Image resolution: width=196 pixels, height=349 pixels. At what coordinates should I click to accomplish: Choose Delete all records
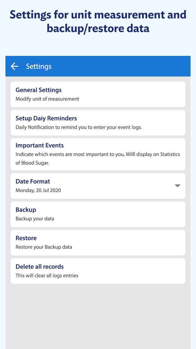pos(40,267)
